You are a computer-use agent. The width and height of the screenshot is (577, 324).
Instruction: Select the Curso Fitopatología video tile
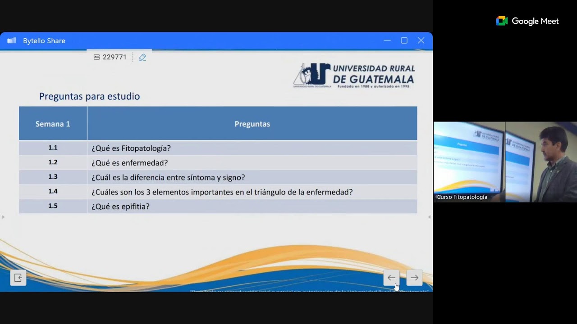tap(505, 162)
